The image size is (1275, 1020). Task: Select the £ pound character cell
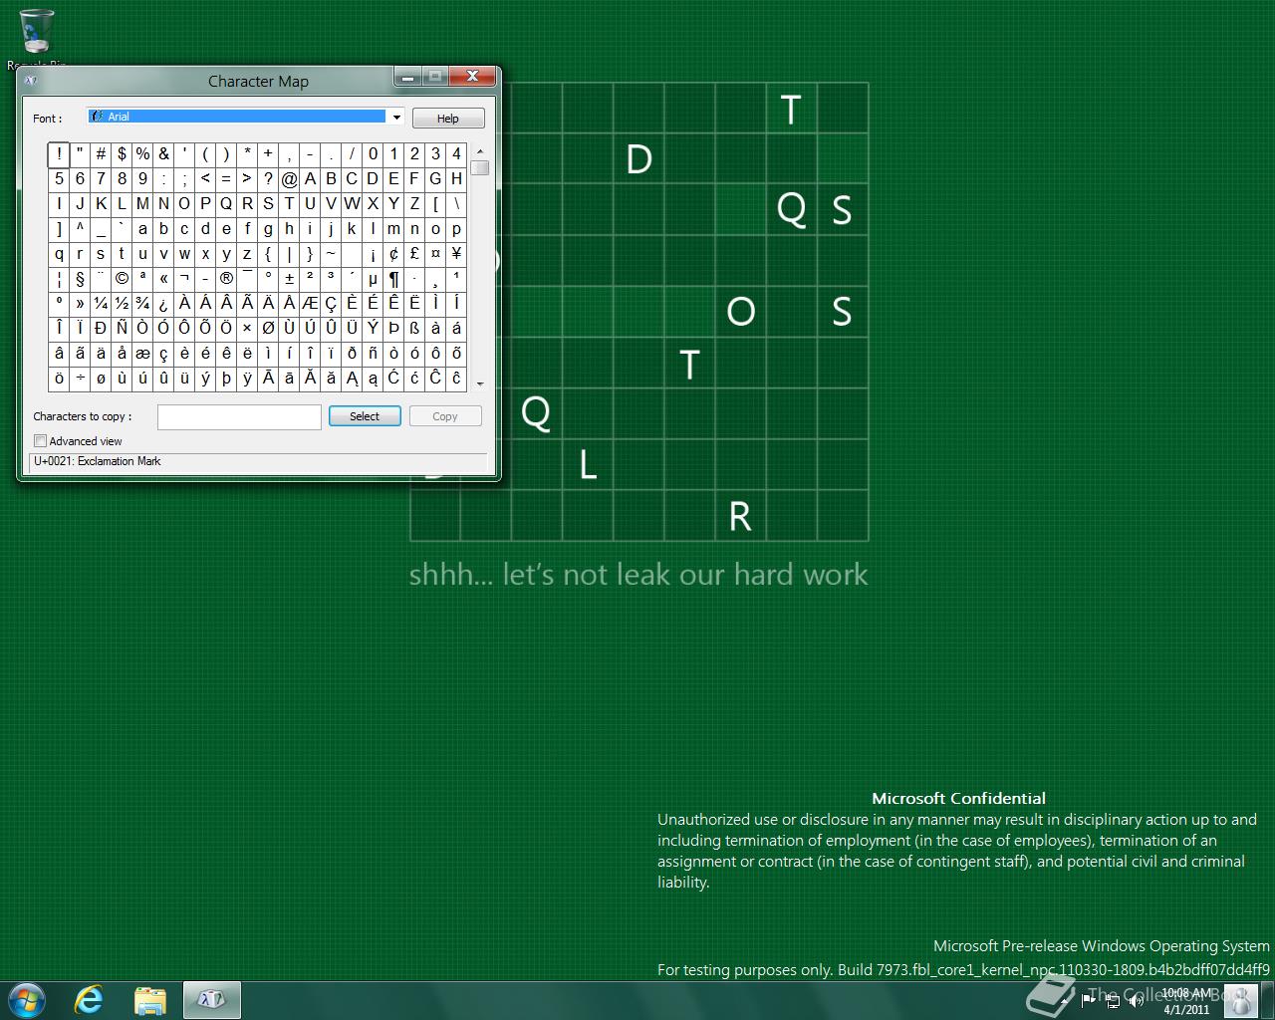pyautogui.click(x=414, y=253)
